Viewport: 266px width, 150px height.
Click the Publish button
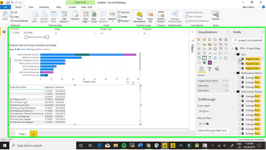(x=216, y=16)
